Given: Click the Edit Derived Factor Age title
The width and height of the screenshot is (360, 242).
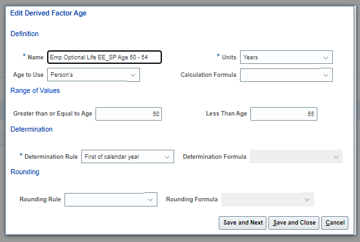Looking at the screenshot, I should coord(48,13).
